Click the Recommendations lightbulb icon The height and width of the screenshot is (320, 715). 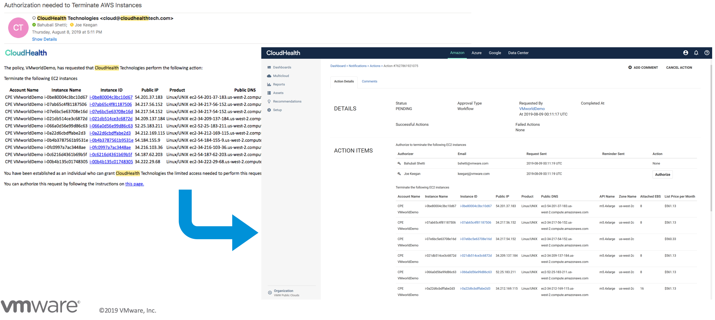point(269,102)
